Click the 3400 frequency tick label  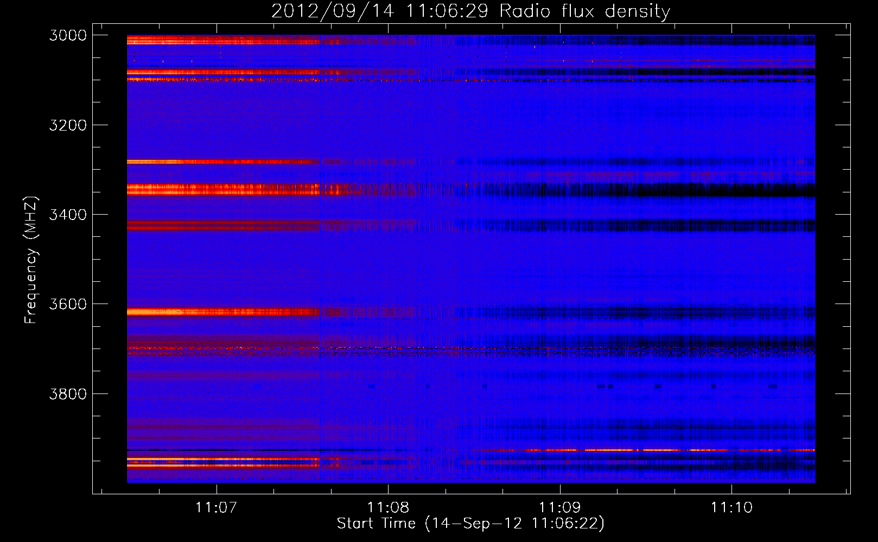[x=68, y=215]
